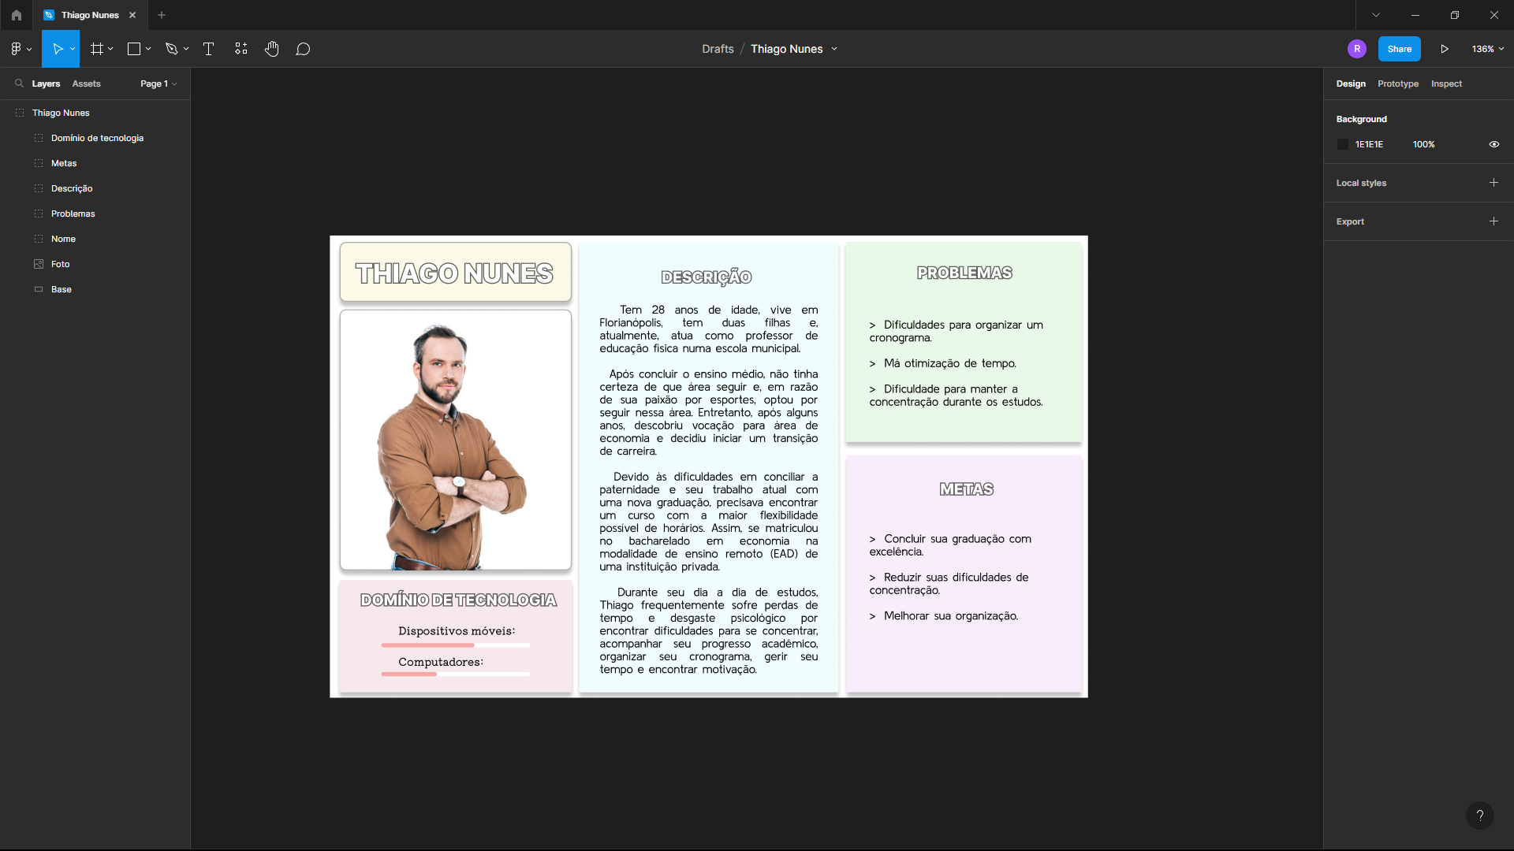Click the Metas layer group icon

pyautogui.click(x=39, y=163)
